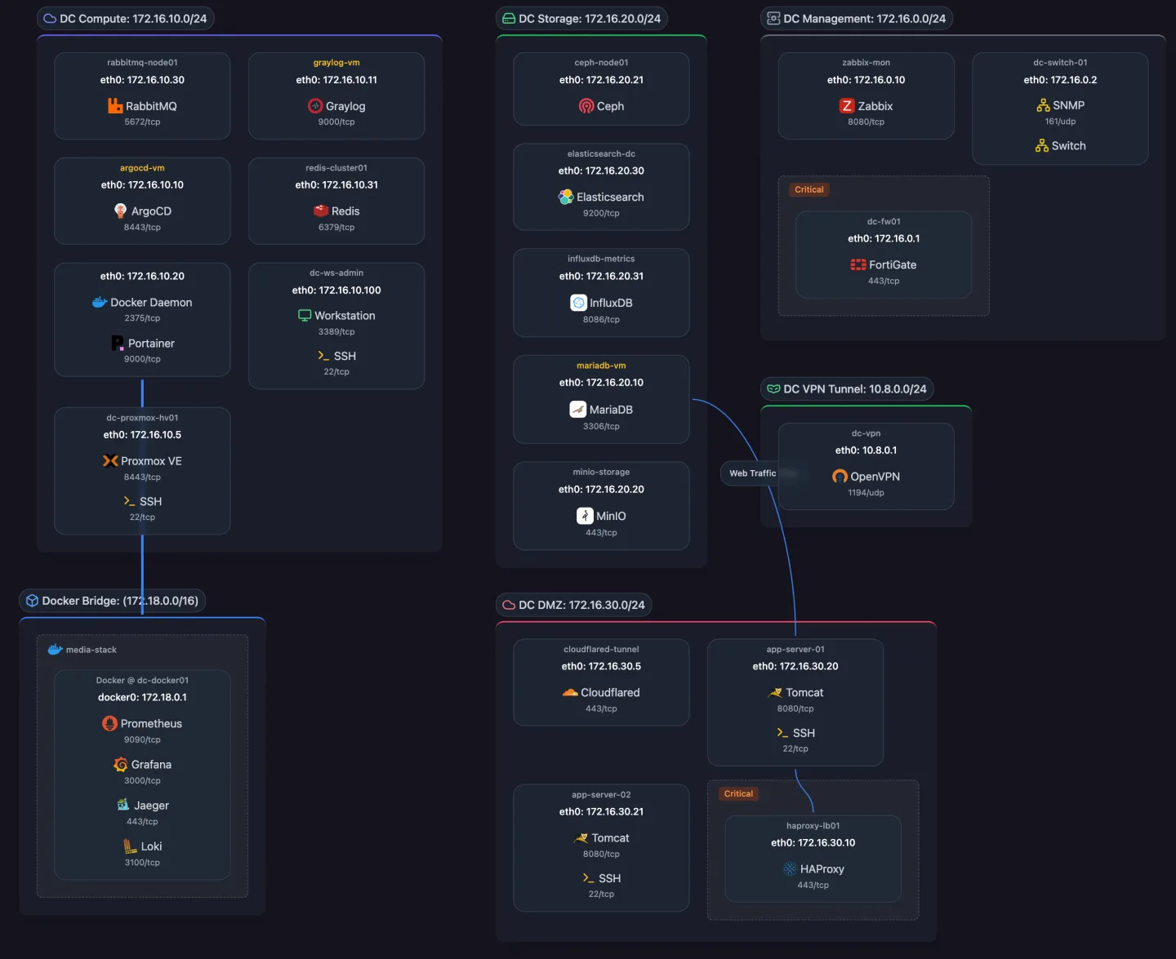The width and height of the screenshot is (1176, 959).
Task: Select the MariaDB icon on mariadb-vm
Action: (578, 409)
